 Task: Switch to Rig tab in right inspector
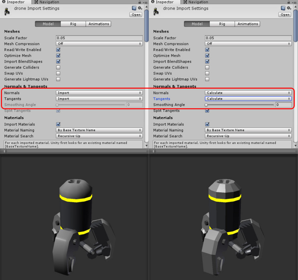pos(222,24)
